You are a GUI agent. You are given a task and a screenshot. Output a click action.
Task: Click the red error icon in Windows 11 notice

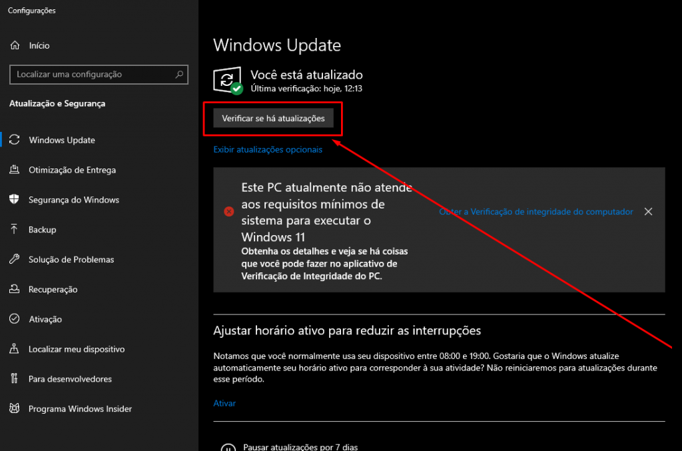(x=229, y=212)
